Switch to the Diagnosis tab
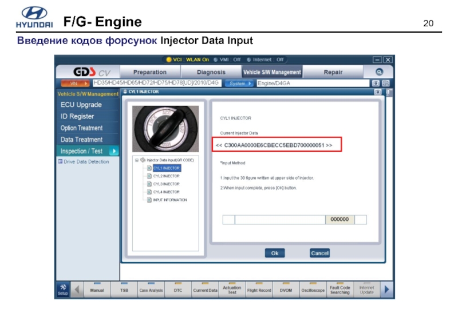This screenshot has height=317, width=458. (211, 72)
